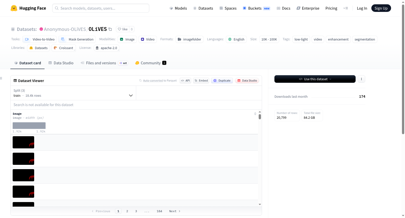Click the low-light tag
The height and width of the screenshot is (218, 405).
301,39
